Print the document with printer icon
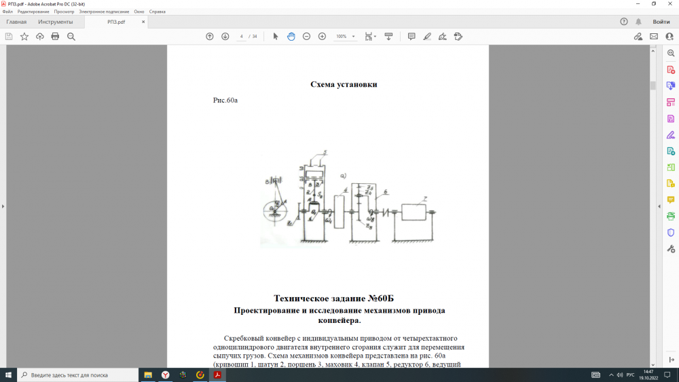679x382 pixels. pyautogui.click(x=55, y=37)
